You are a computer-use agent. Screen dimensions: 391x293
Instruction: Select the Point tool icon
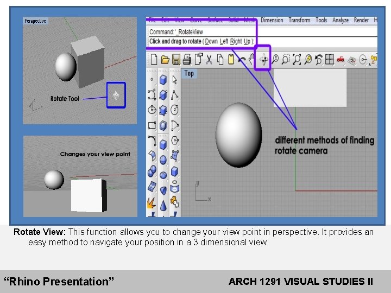click(x=152, y=80)
